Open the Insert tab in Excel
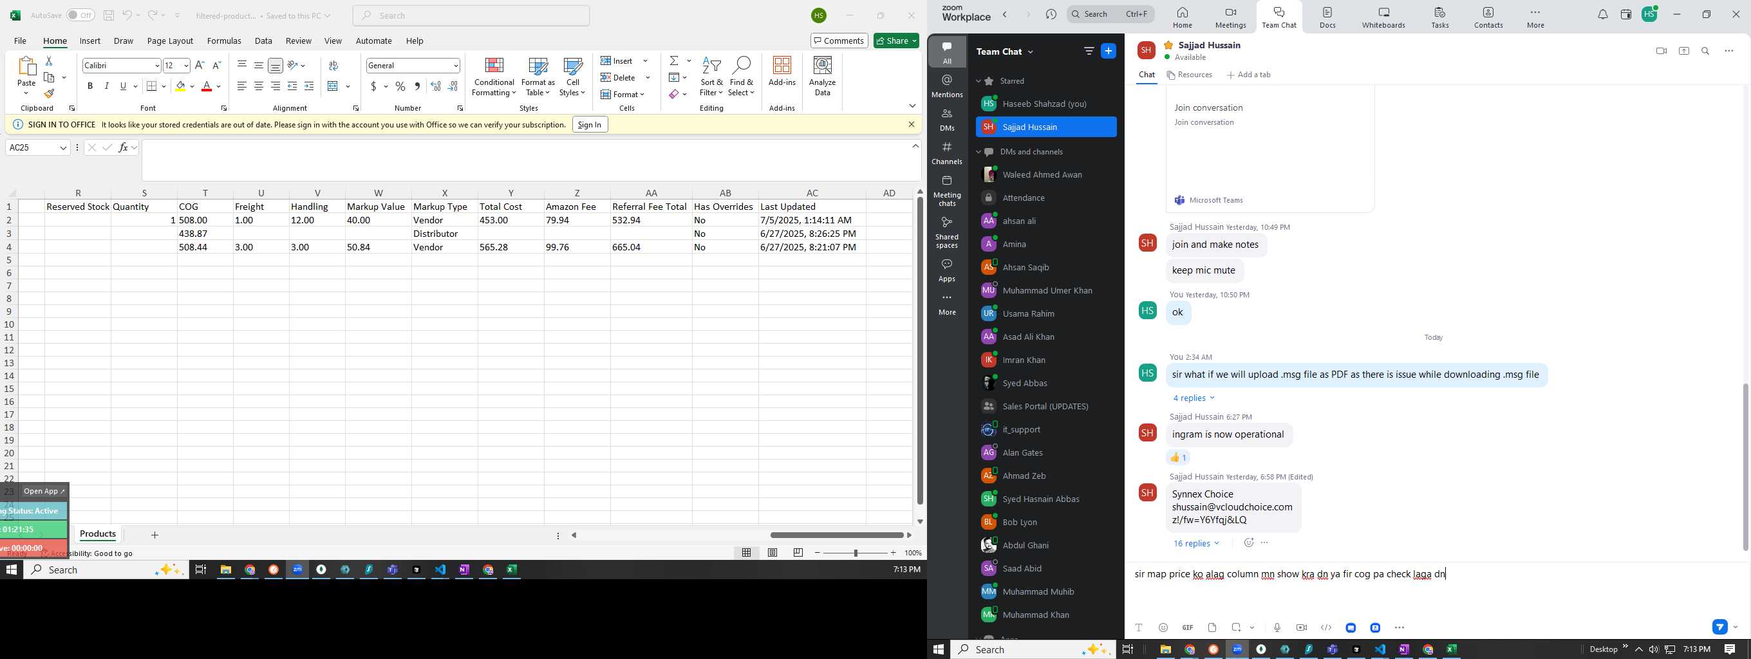The image size is (1751, 659). (89, 41)
